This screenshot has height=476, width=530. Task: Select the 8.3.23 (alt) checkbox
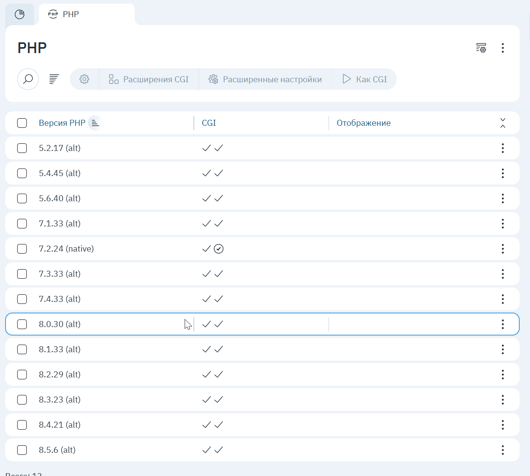tap(22, 400)
